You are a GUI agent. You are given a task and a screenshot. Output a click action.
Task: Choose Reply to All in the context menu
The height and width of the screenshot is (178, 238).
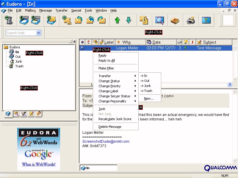tap(116, 61)
